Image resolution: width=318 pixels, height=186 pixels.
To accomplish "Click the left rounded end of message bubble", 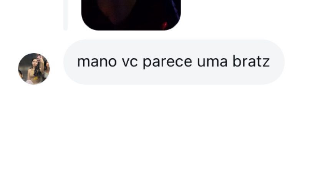I will [73, 62].
